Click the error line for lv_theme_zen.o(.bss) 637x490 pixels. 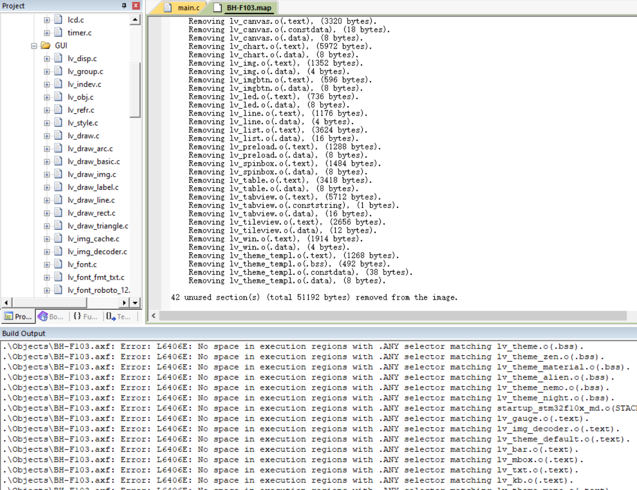303,357
